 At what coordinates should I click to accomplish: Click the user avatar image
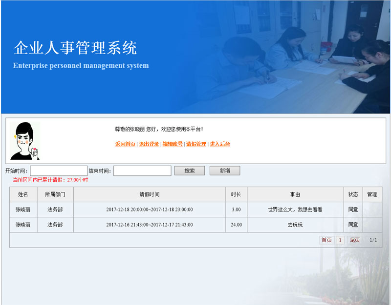point(25,141)
